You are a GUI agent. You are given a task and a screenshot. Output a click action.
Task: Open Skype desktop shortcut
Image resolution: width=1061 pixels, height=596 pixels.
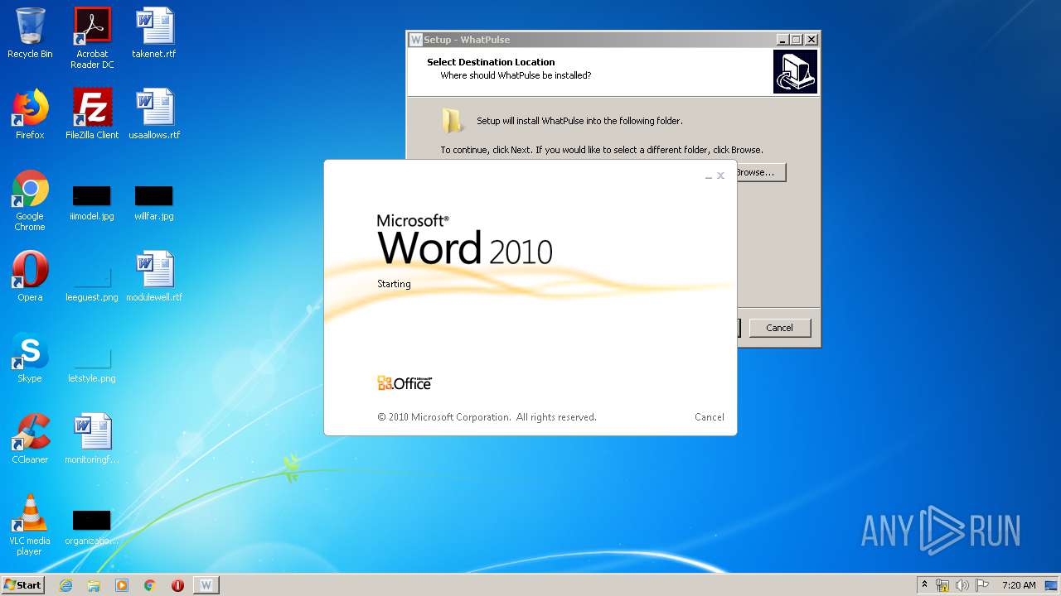tap(30, 358)
